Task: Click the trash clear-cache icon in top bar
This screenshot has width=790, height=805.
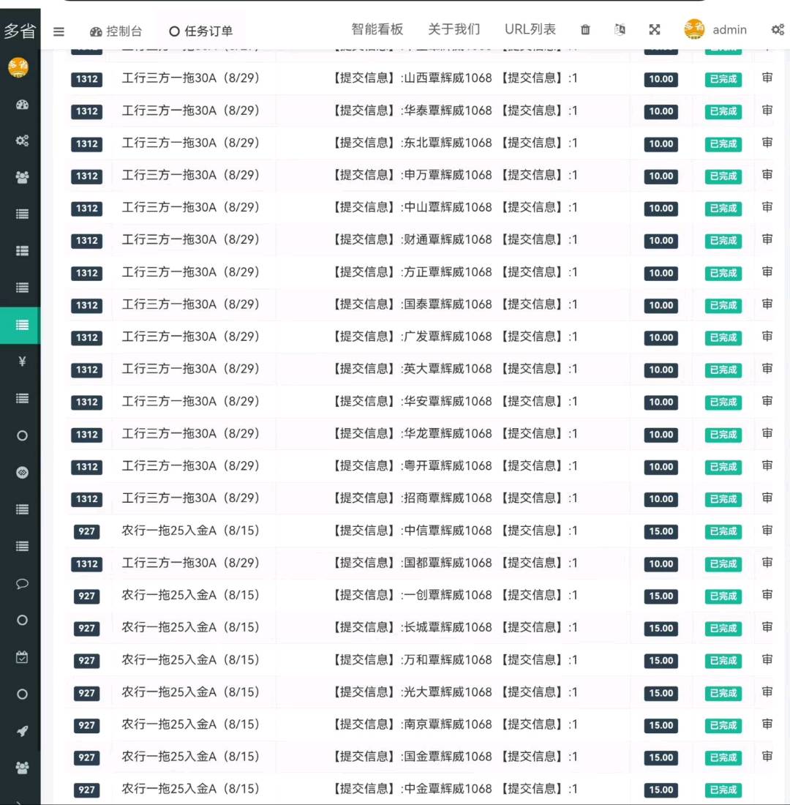Action: (584, 29)
